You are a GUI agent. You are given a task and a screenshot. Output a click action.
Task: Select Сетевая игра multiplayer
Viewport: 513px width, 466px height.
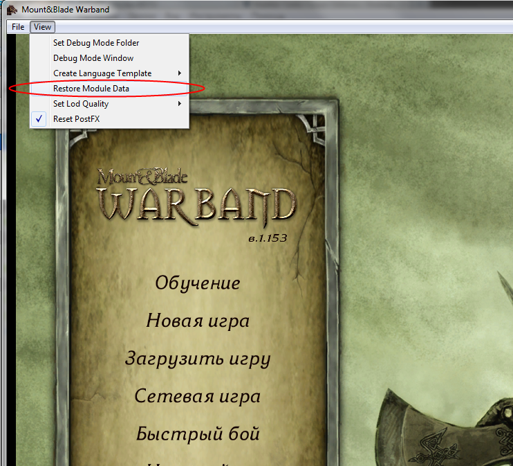click(198, 396)
